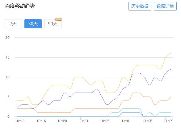The height and width of the screenshot is (131, 181).
Task: Click the purple line's endpoint at 12
Action: click(171, 69)
